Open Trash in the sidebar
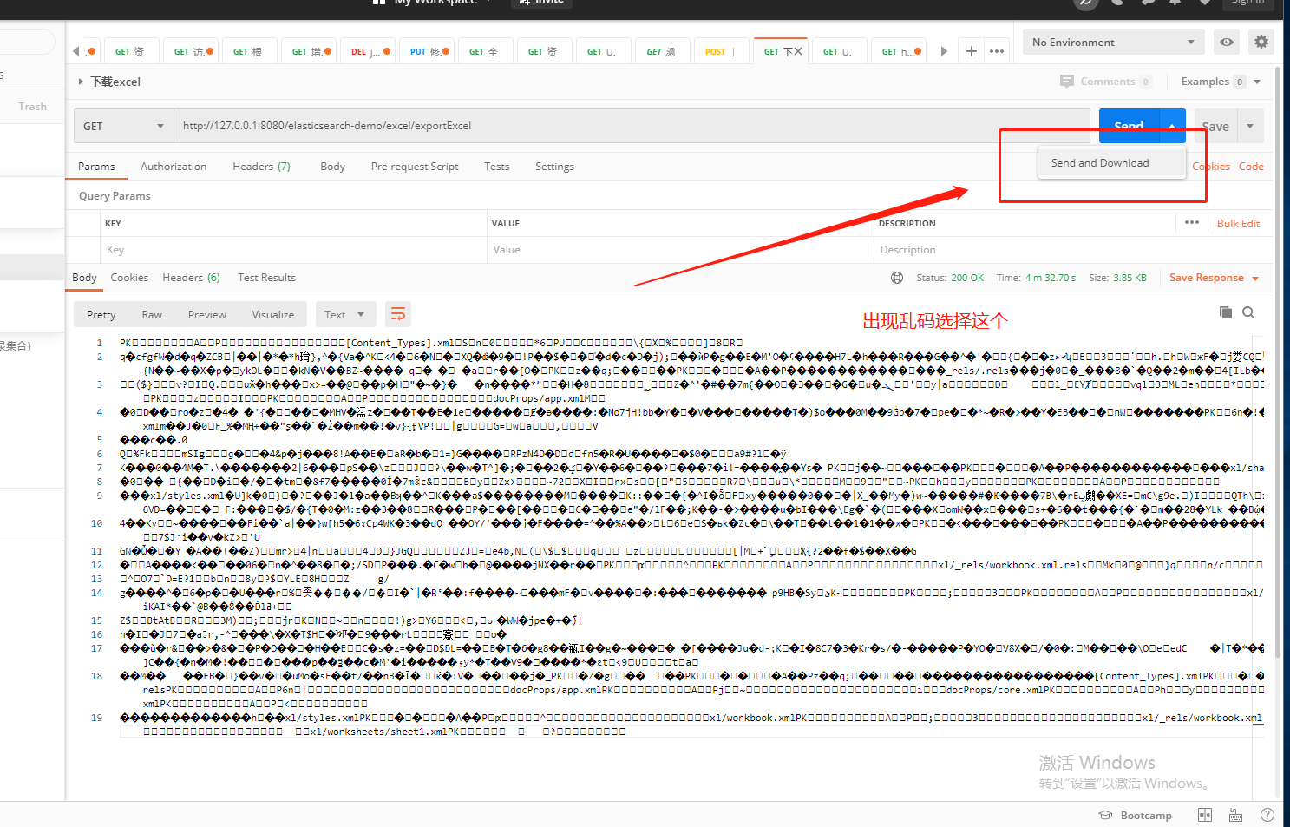This screenshot has height=827, width=1290. click(32, 106)
